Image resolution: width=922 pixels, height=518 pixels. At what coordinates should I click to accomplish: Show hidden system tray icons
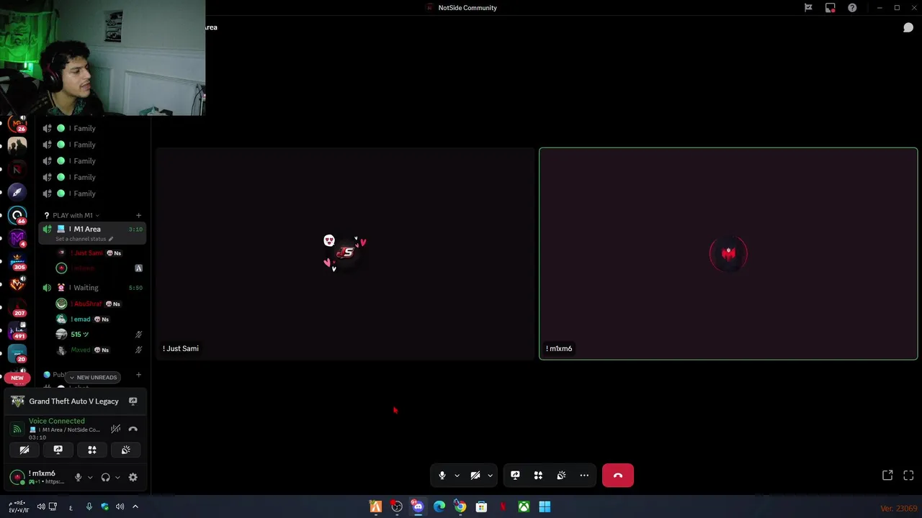pos(135,507)
